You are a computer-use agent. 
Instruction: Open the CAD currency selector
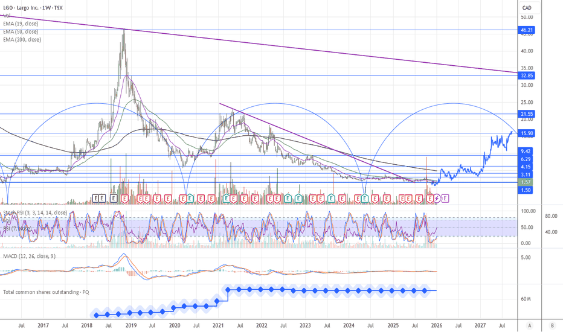click(x=527, y=8)
